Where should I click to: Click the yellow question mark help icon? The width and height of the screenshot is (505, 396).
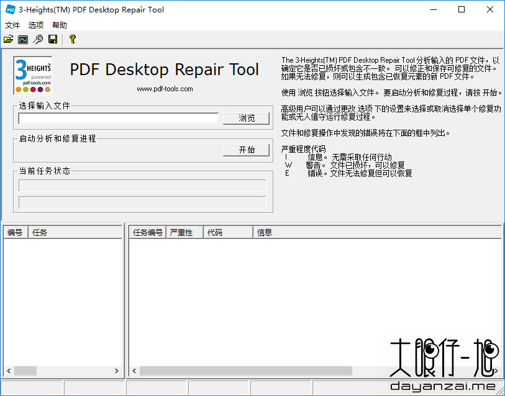point(73,39)
